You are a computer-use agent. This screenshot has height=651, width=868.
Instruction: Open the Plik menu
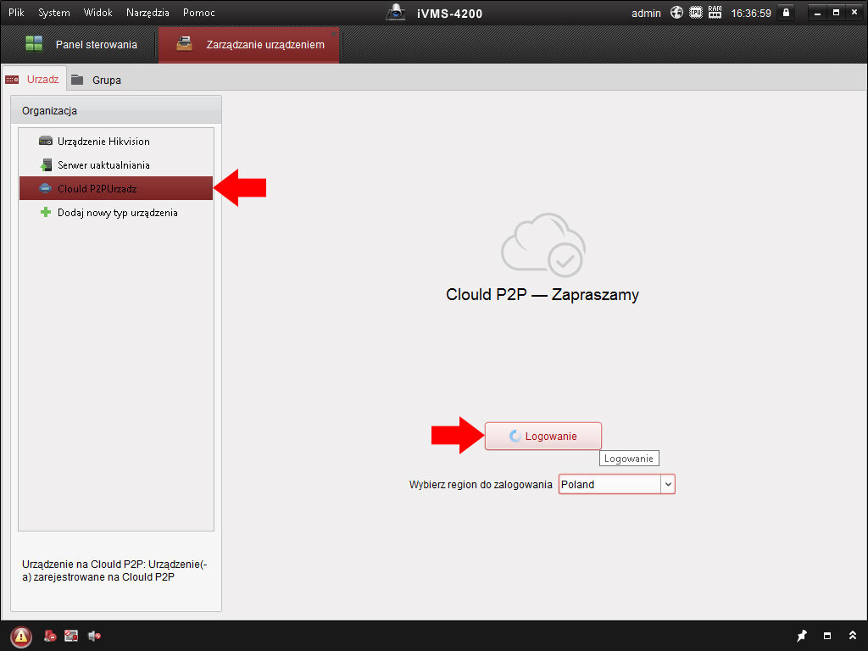point(16,13)
